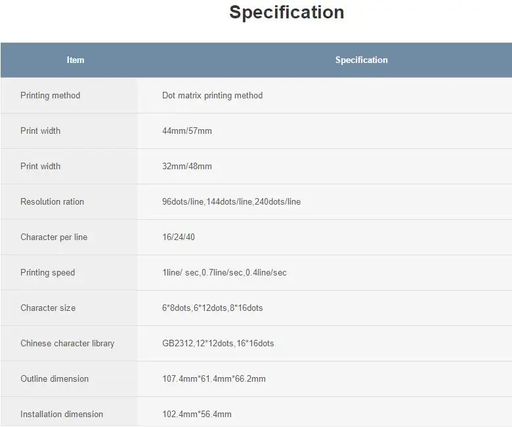Select the Character per line label
Image resolution: width=512 pixels, height=427 pixels.
click(x=54, y=237)
